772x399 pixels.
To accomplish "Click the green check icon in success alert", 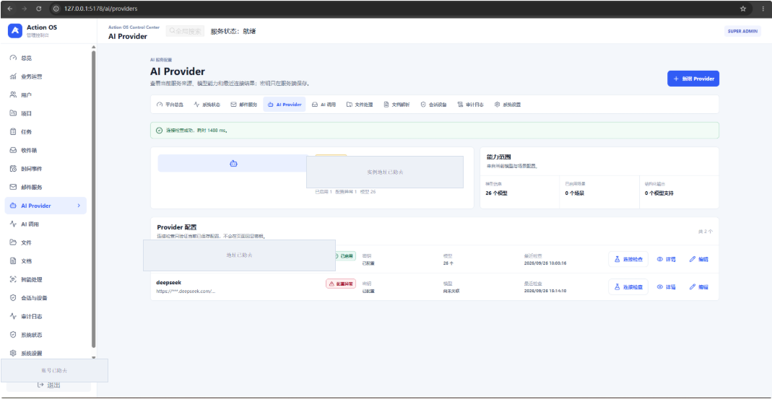I will click(x=159, y=131).
